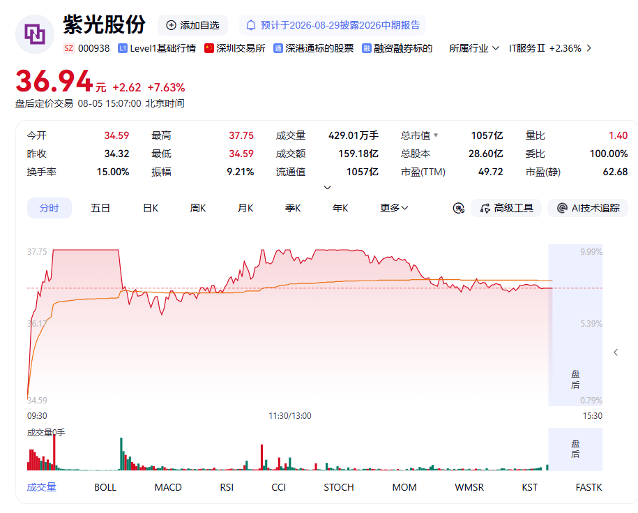638x513 pixels.
Task: Expand more quote data with down chevron
Action: [x=327, y=187]
